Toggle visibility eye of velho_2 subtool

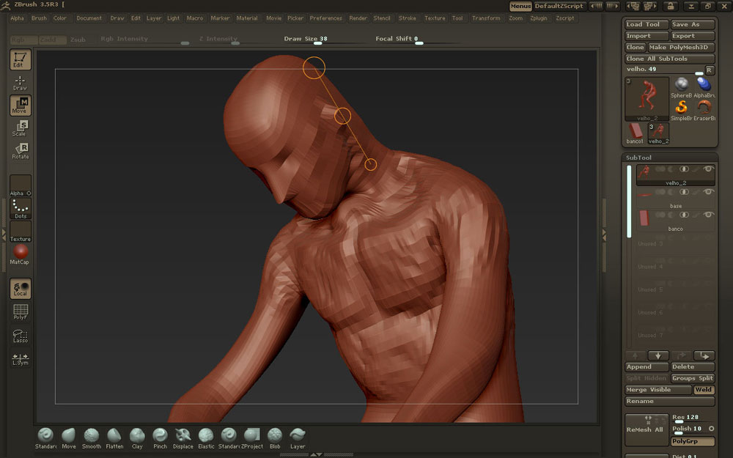pos(708,169)
